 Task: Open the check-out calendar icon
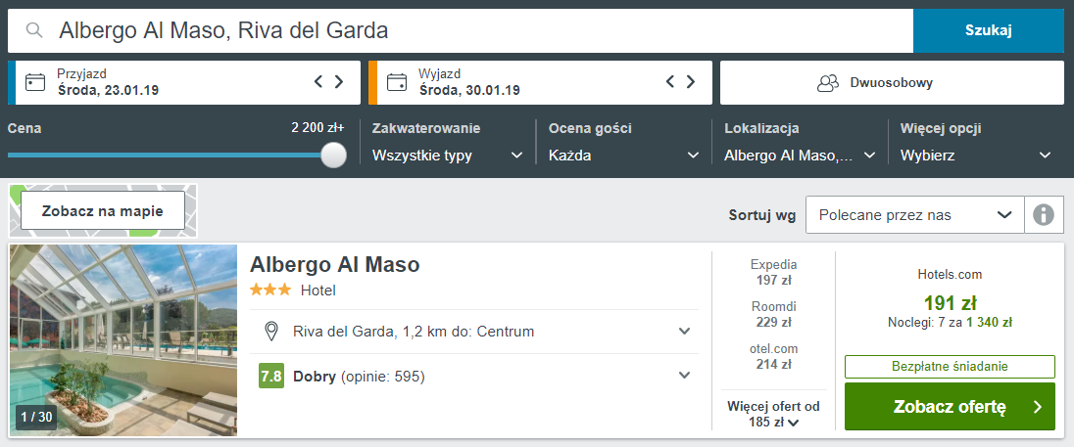396,82
